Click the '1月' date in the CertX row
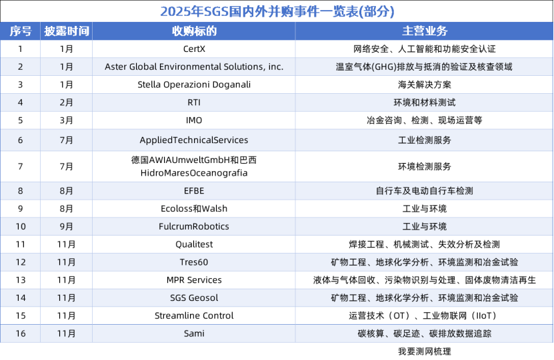 tap(67, 49)
